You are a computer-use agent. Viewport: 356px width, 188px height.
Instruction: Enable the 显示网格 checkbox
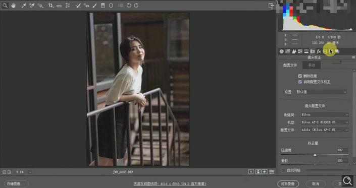point(283,170)
